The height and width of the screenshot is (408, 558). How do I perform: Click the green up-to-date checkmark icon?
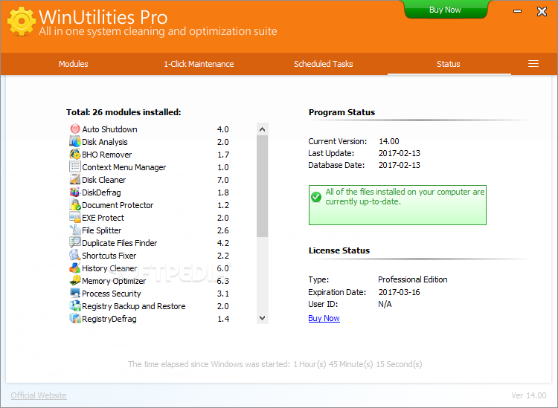(316, 196)
